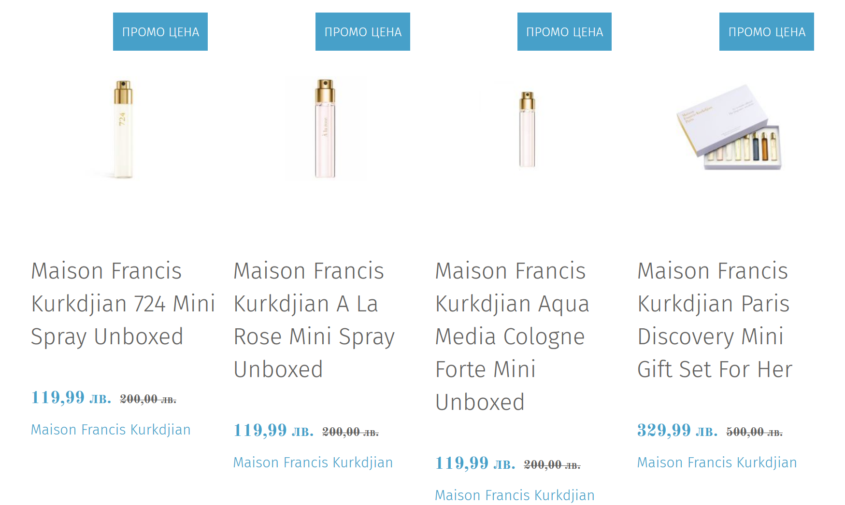This screenshot has height=505, width=845.
Task: Click the promo badge above Discovery Gift Set
Action: (767, 32)
